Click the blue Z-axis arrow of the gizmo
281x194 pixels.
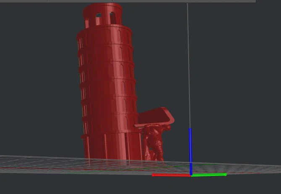(x=190, y=151)
